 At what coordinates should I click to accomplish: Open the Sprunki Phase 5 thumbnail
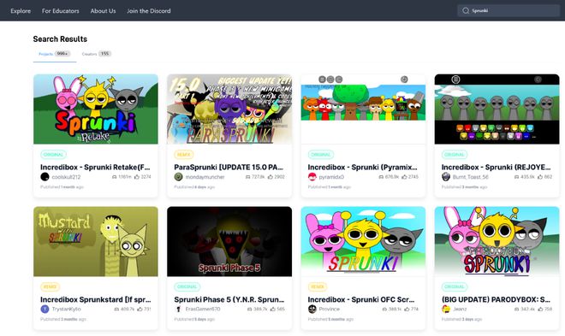[229, 241]
